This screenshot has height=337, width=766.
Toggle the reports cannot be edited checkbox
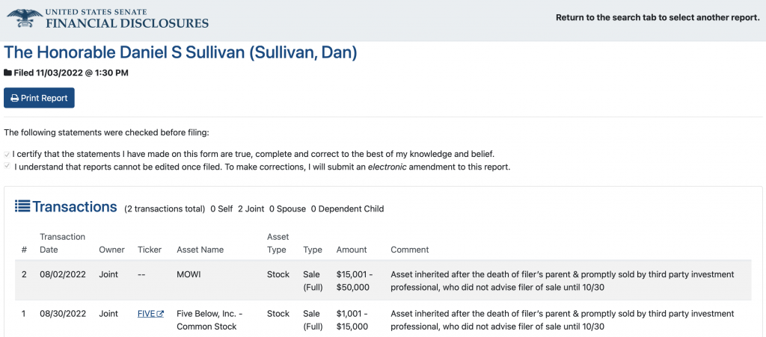[7, 167]
